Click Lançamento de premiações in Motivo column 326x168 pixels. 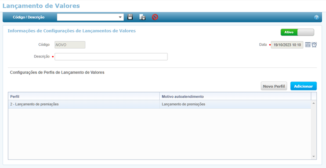[183, 104]
